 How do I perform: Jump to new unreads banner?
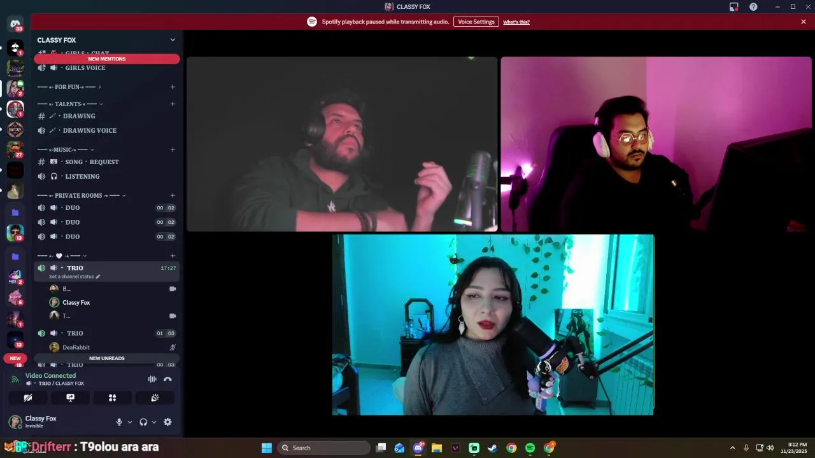coord(107,358)
